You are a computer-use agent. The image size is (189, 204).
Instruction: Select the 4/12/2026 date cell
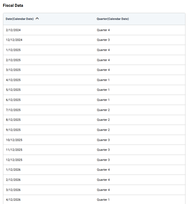click(13, 200)
